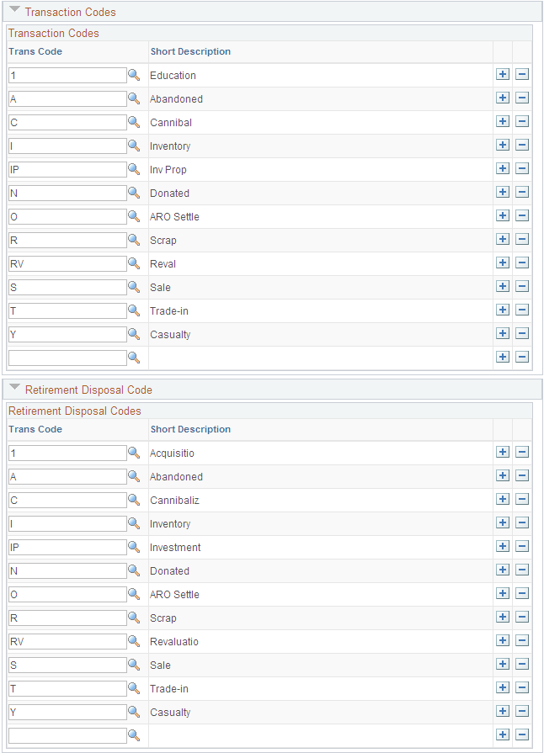
Task: Collapse the Transaction Codes section
Action: (x=15, y=9)
